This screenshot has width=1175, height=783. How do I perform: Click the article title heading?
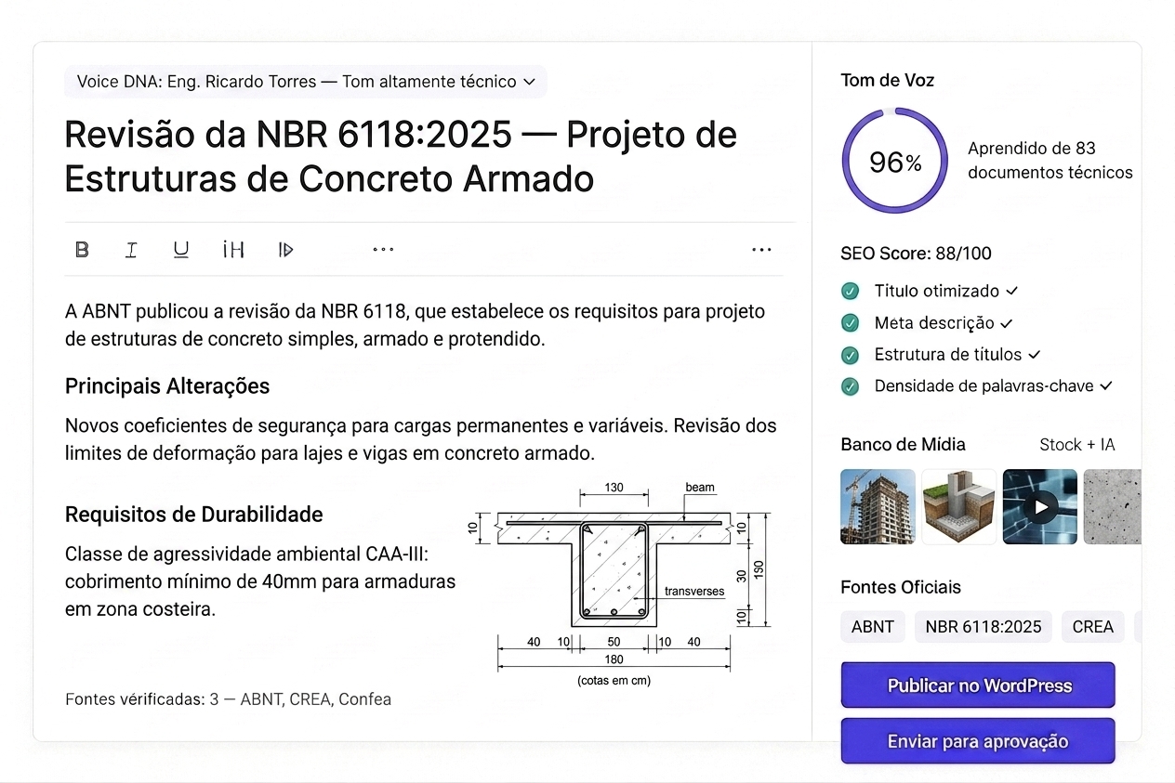401,156
